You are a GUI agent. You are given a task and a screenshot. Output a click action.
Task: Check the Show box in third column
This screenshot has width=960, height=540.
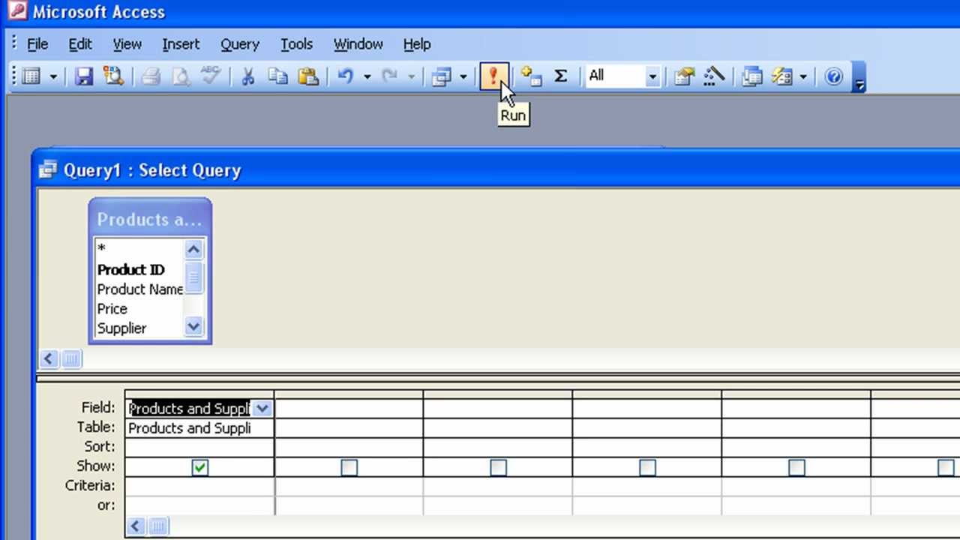coord(498,467)
